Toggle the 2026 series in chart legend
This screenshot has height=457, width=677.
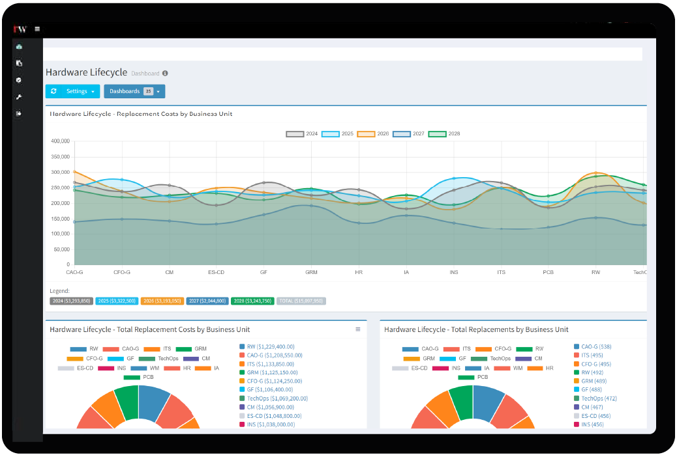click(x=373, y=133)
